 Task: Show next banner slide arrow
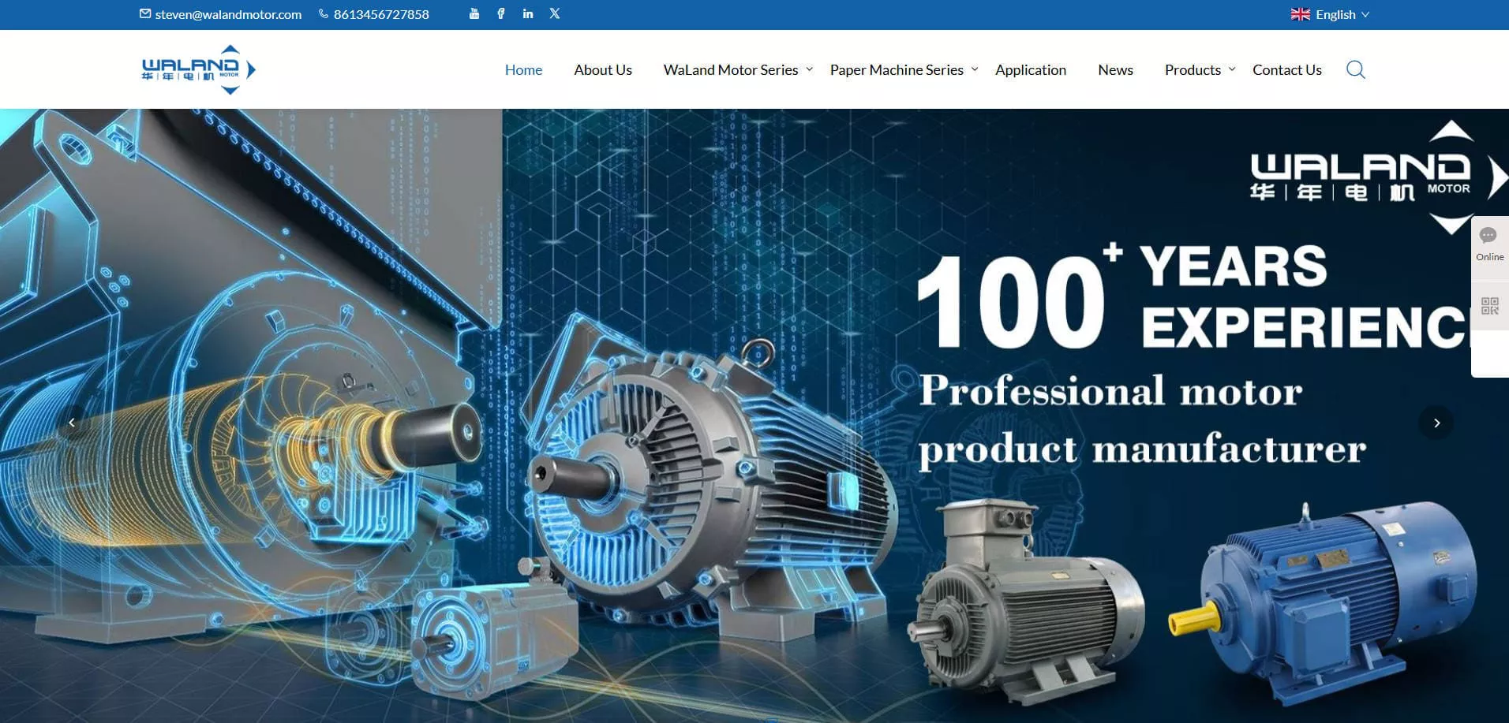[x=1436, y=423]
